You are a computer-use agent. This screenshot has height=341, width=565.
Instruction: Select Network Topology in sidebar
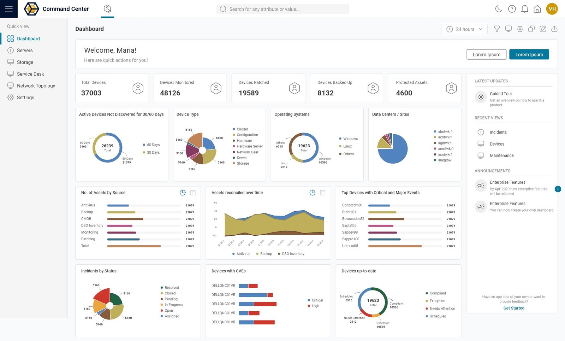[36, 86]
